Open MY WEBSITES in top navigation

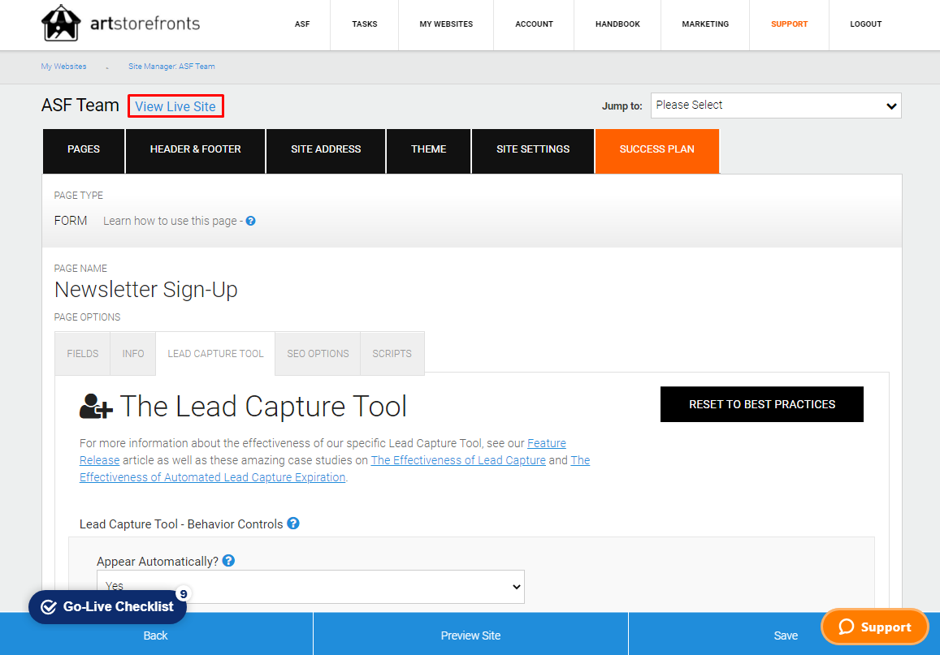pyautogui.click(x=446, y=24)
